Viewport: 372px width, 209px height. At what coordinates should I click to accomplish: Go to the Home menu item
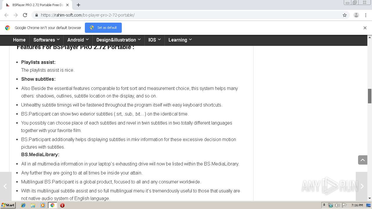[x=19, y=40]
